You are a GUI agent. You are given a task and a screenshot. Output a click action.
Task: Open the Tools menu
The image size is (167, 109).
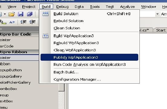tap(95, 7)
